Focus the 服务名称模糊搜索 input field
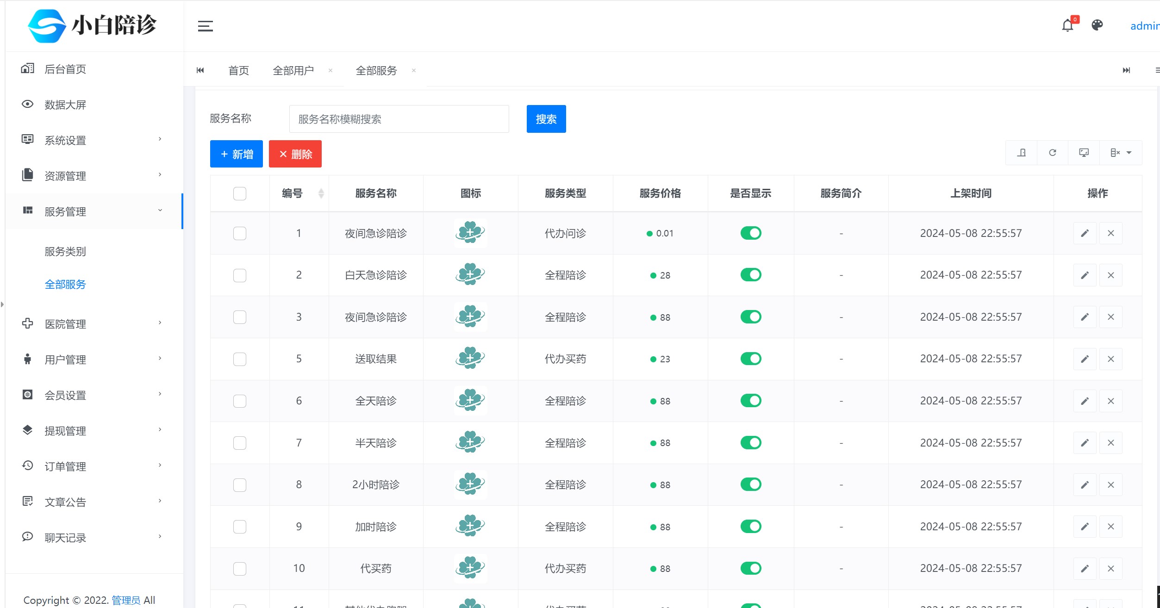Viewport: 1160px width, 608px height. 399,119
